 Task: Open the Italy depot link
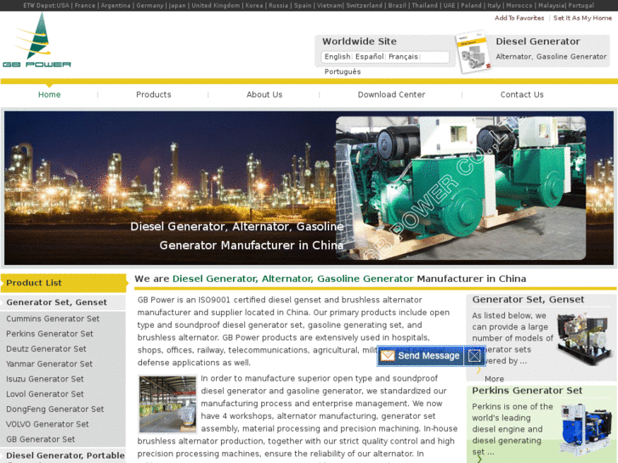pos(494,5)
